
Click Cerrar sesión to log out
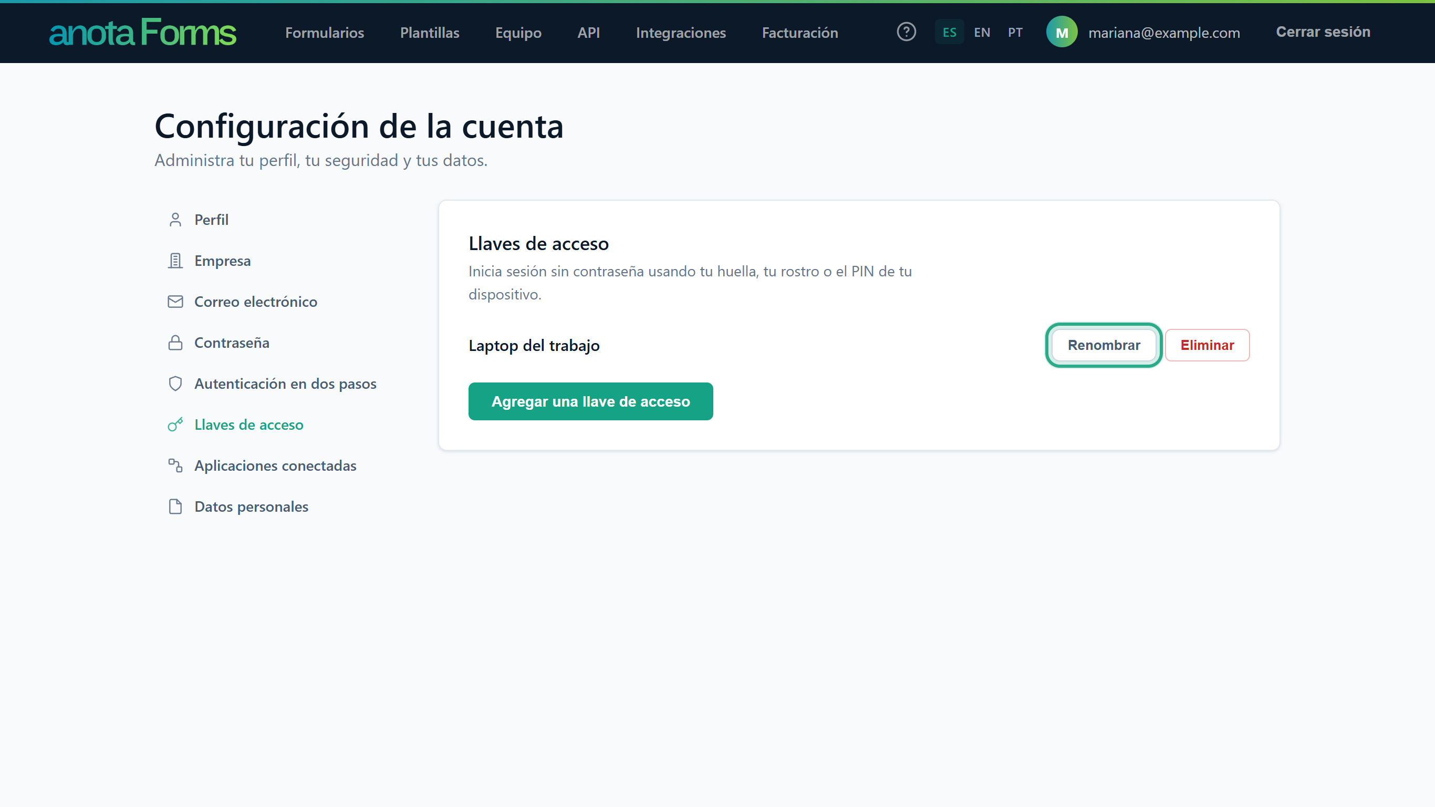[1323, 32]
